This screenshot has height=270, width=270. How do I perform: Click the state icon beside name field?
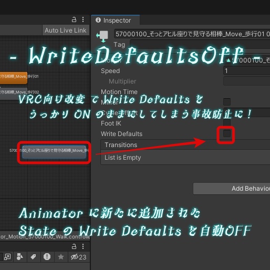(x=102, y=36)
